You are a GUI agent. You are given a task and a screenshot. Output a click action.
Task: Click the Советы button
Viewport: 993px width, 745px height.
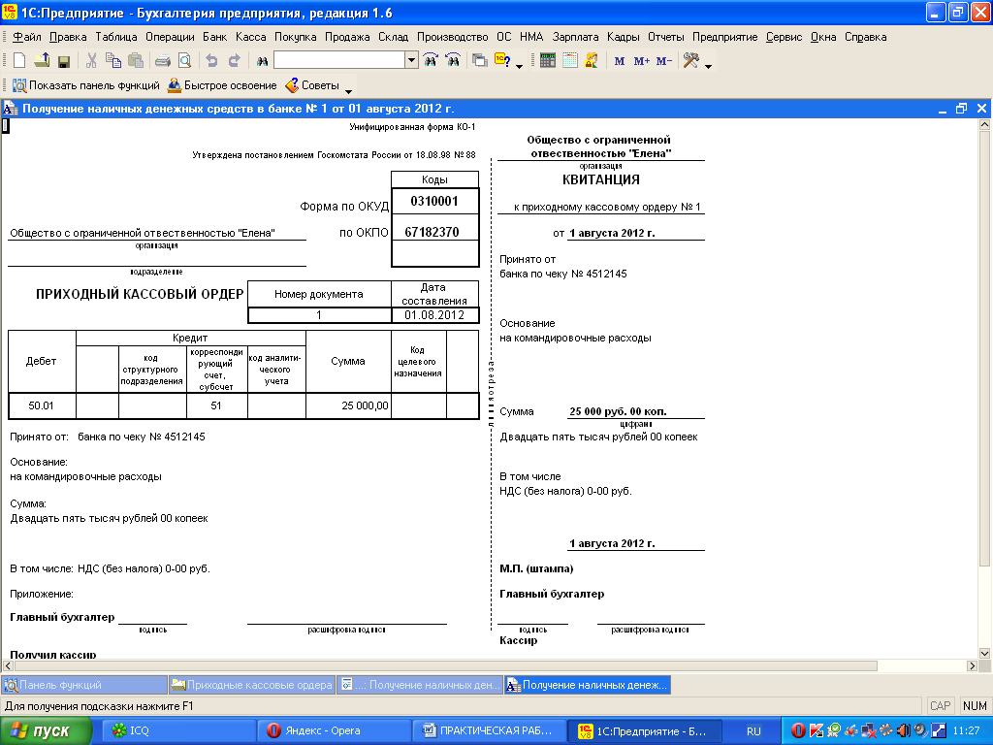click(312, 85)
